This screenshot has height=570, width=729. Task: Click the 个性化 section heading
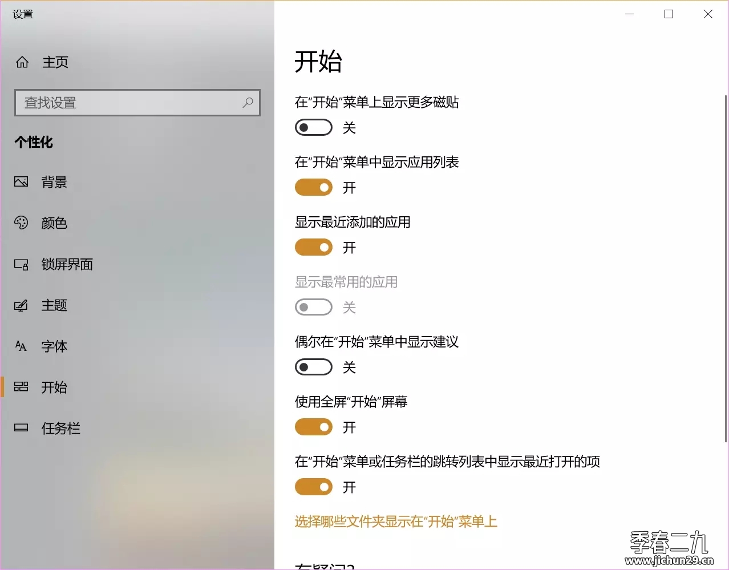point(34,142)
